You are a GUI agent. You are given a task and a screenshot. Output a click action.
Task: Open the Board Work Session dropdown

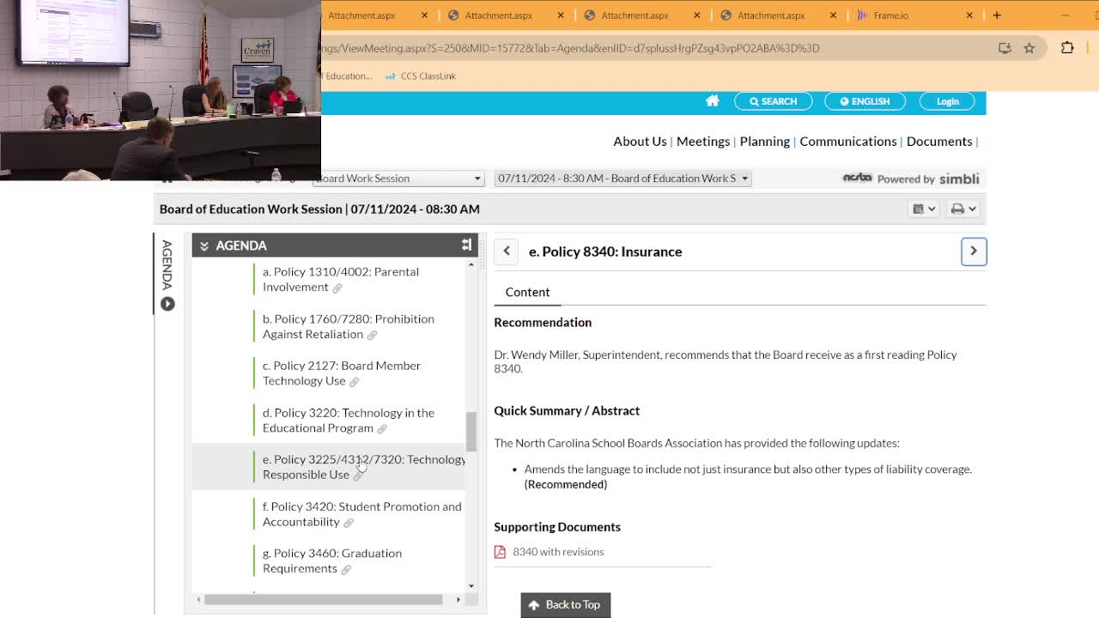coord(398,179)
